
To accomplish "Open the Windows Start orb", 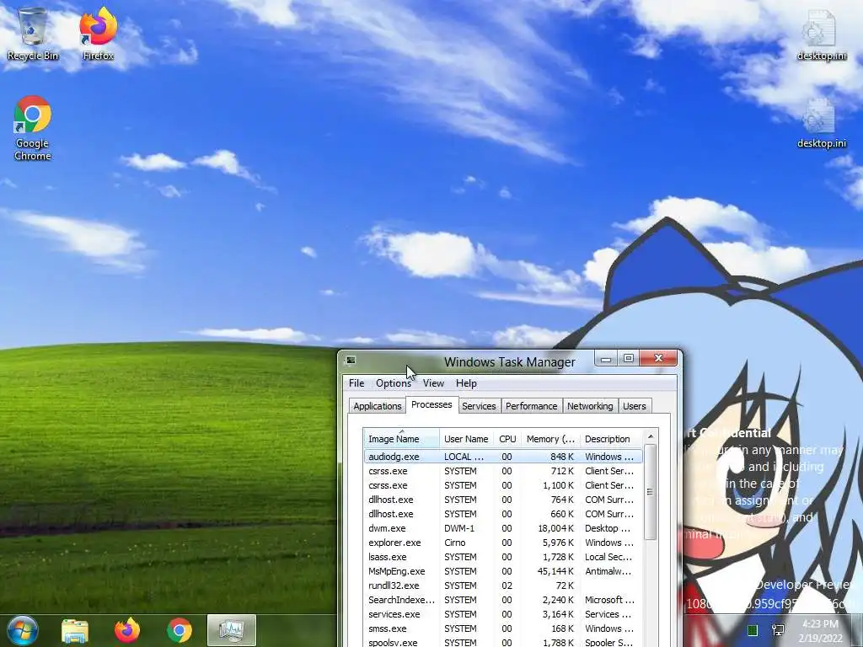I will click(22, 630).
